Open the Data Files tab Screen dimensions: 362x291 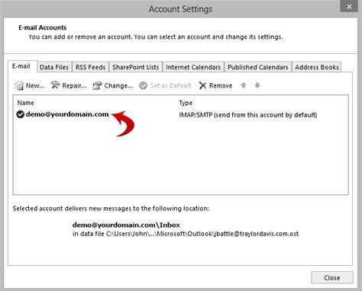click(54, 67)
